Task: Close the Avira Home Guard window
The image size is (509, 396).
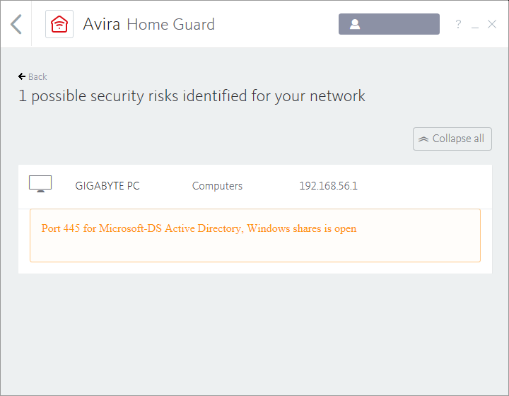Action: 492,24
